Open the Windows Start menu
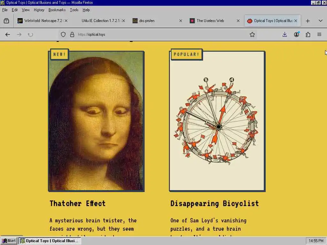Viewport: 327px width, 245px height. [9, 241]
